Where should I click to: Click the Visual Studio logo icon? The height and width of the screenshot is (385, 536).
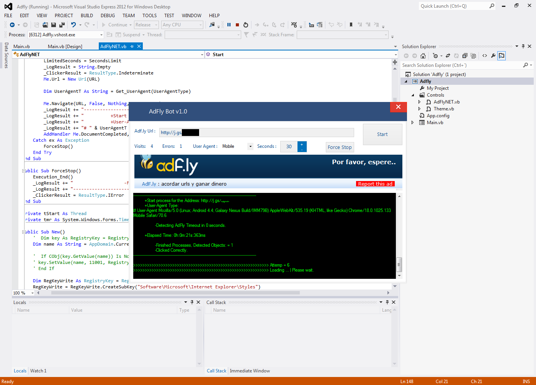pyautogui.click(x=8, y=6)
